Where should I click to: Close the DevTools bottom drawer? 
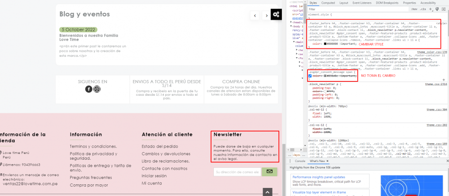[x=447, y=161]
